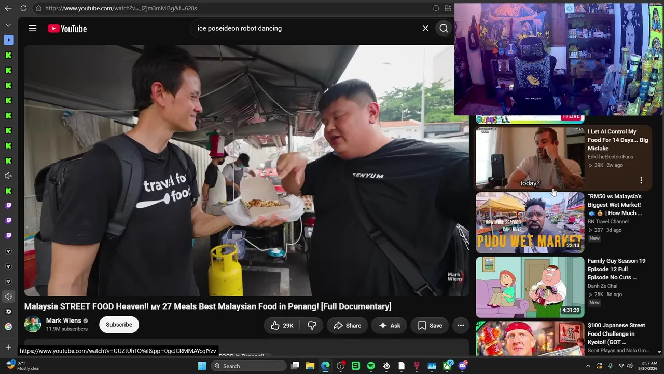
Task: Open the clock and date 2:57 AM
Action: [649, 366]
